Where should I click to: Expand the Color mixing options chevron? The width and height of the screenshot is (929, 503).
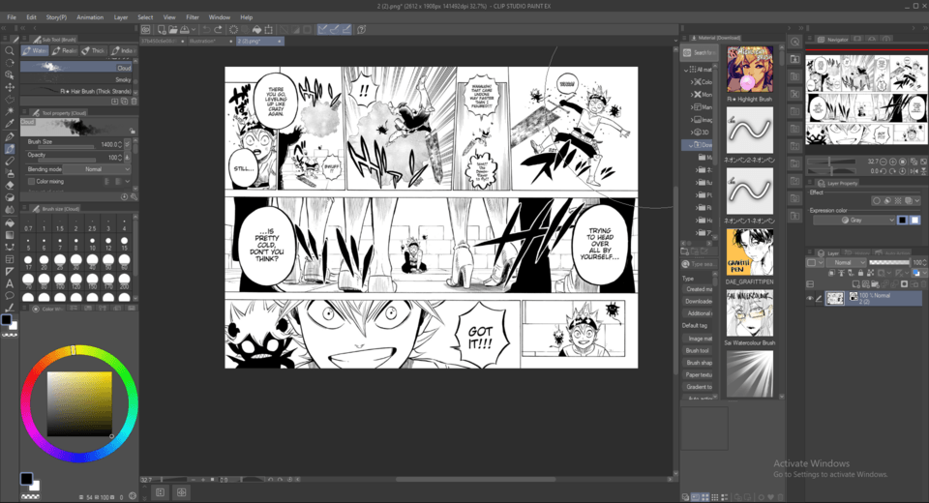point(128,181)
